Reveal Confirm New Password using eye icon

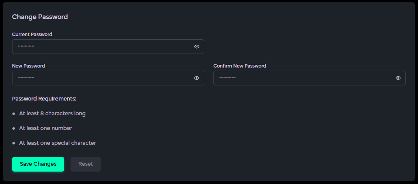click(398, 78)
